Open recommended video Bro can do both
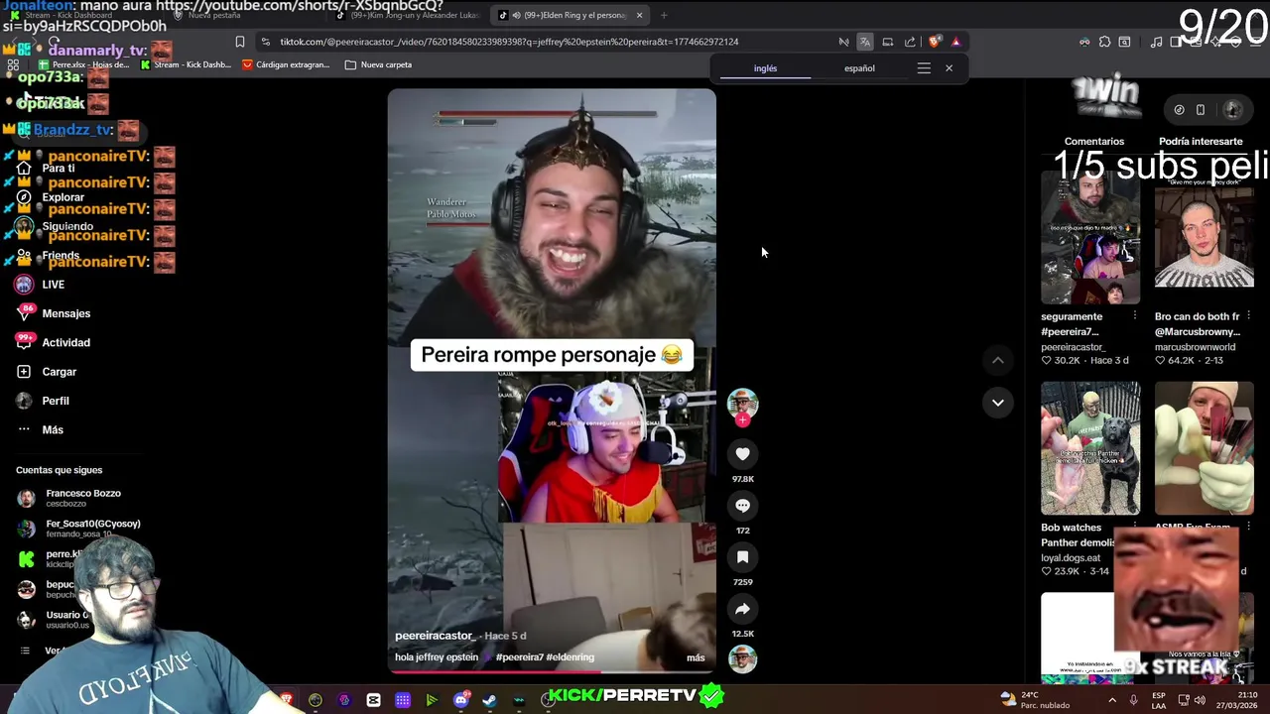The width and height of the screenshot is (1270, 714). coord(1205,237)
